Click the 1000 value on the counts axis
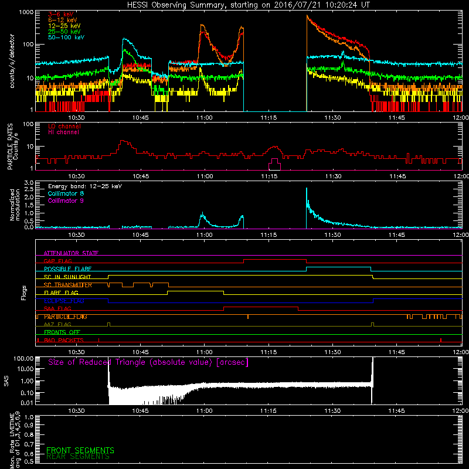 [x=26, y=12]
